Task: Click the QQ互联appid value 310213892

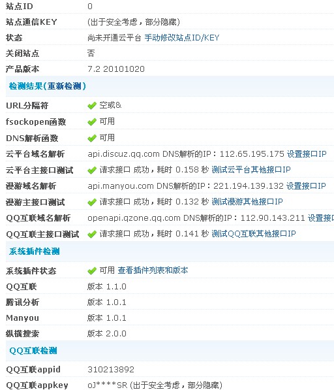Action: pos(111,369)
